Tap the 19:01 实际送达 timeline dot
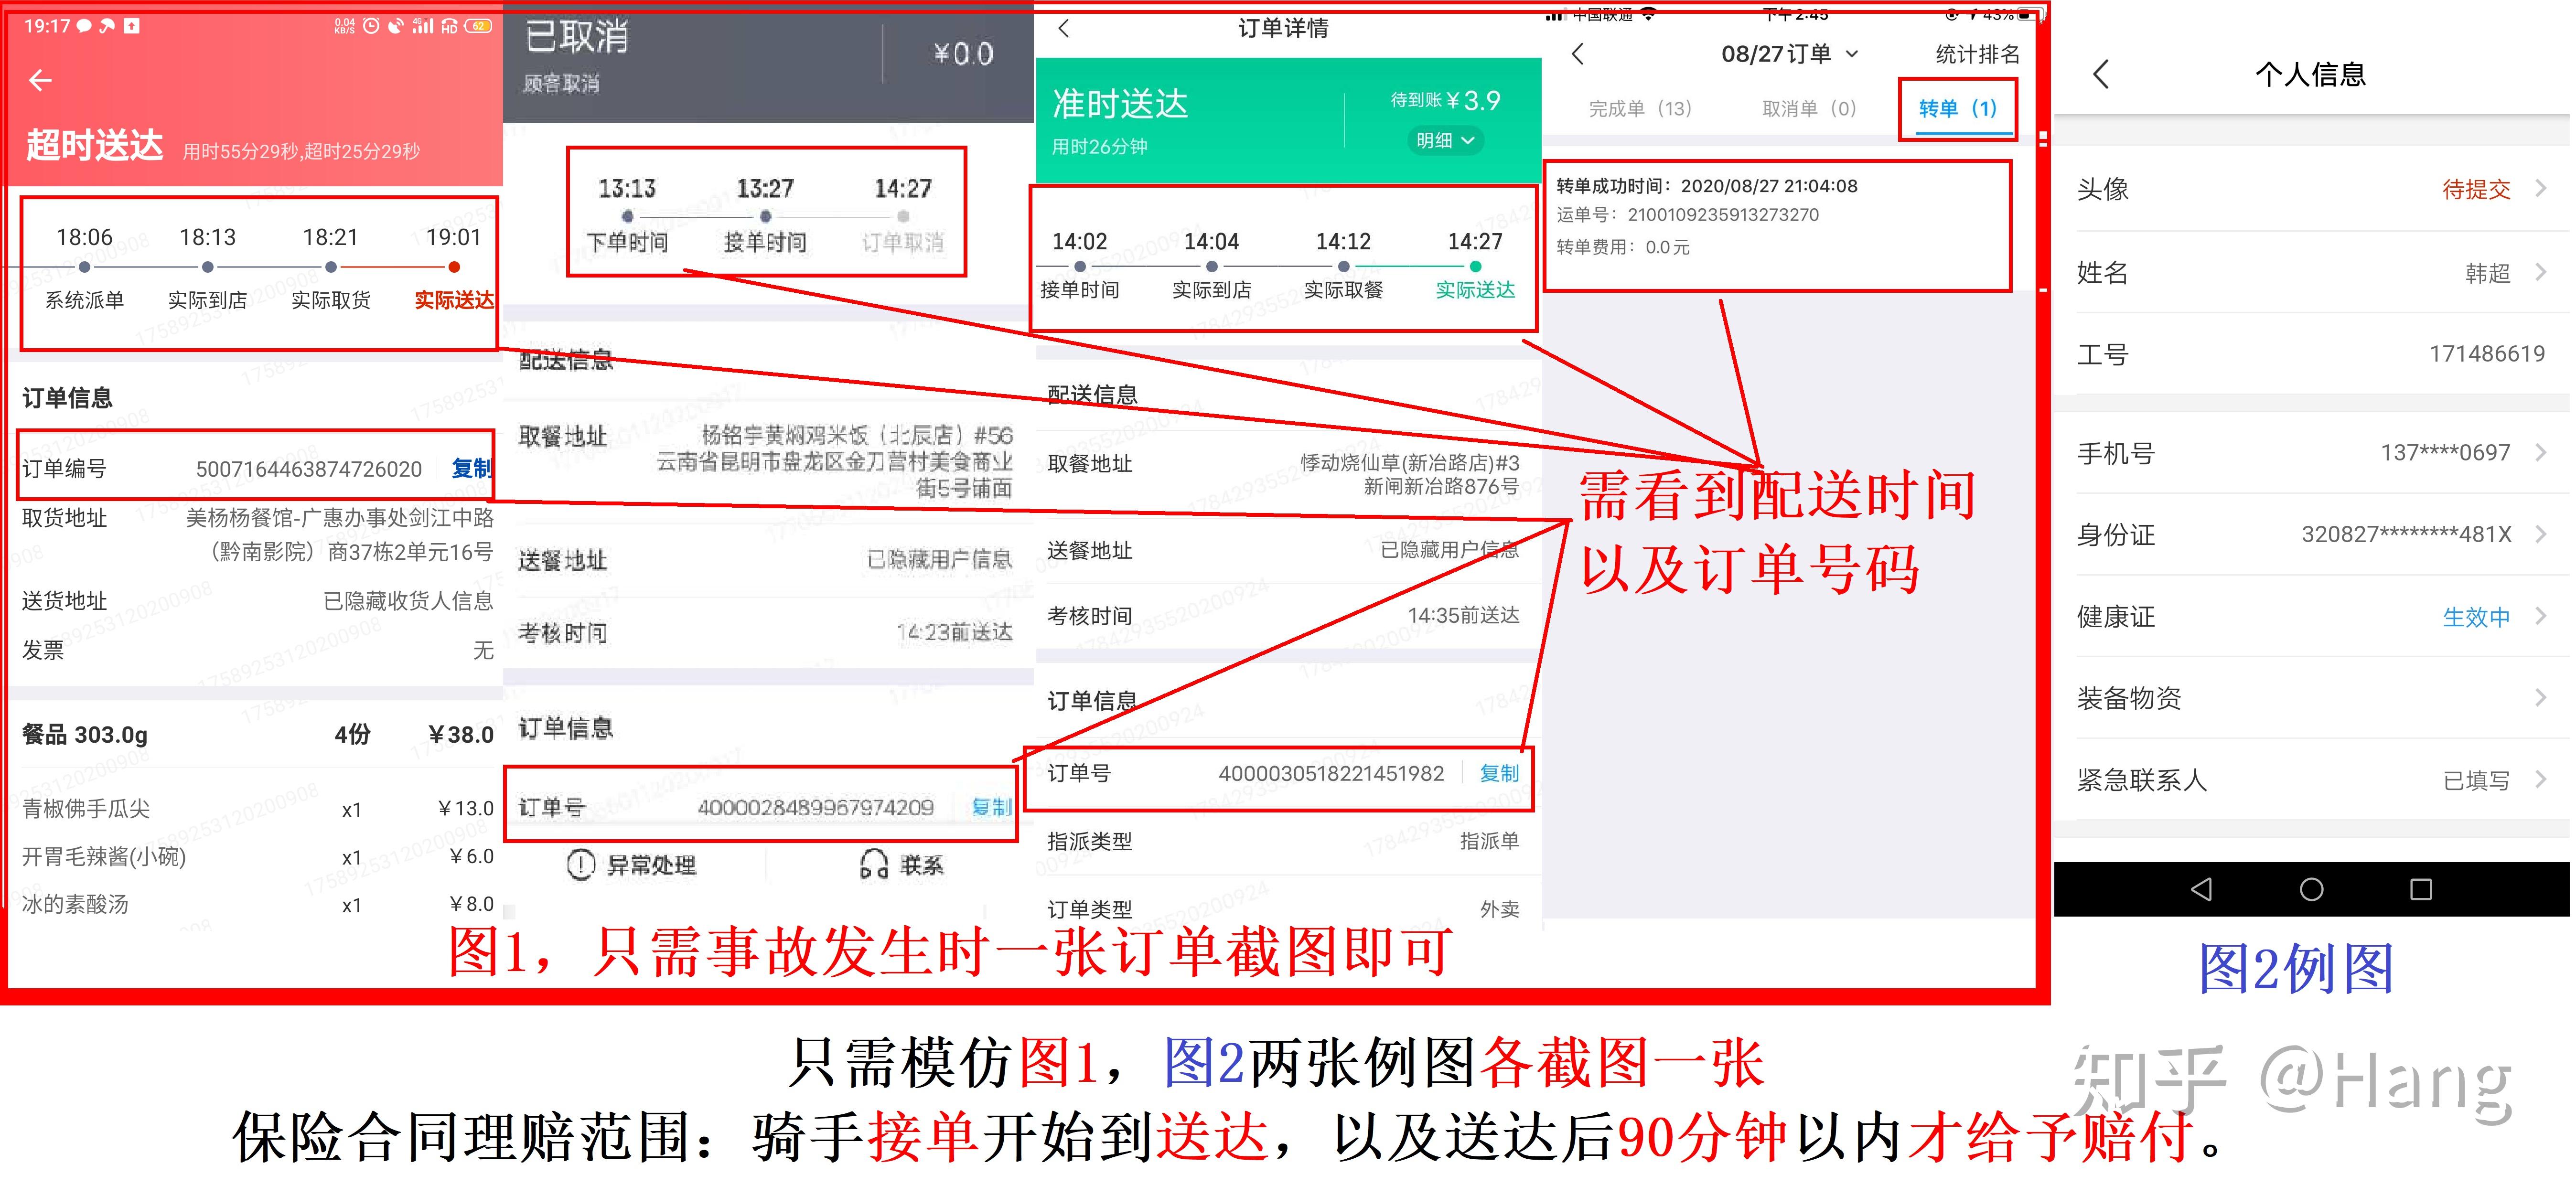Image resolution: width=2576 pixels, height=1196 pixels. pos(454,267)
